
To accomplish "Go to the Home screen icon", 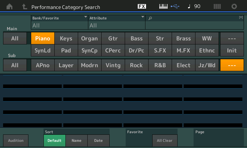I will pyautogui.click(x=10, y=6).
